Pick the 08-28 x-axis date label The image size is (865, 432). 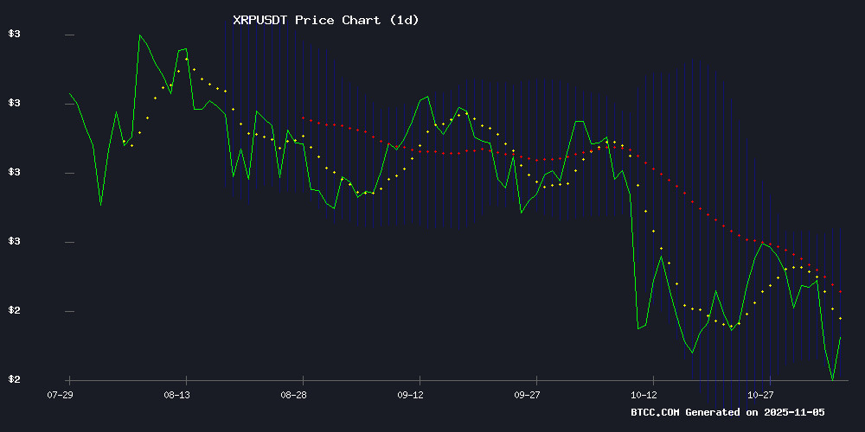point(293,394)
